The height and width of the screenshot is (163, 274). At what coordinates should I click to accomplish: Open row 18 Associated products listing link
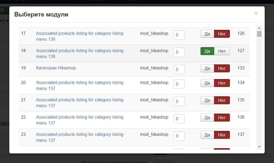[80, 51]
